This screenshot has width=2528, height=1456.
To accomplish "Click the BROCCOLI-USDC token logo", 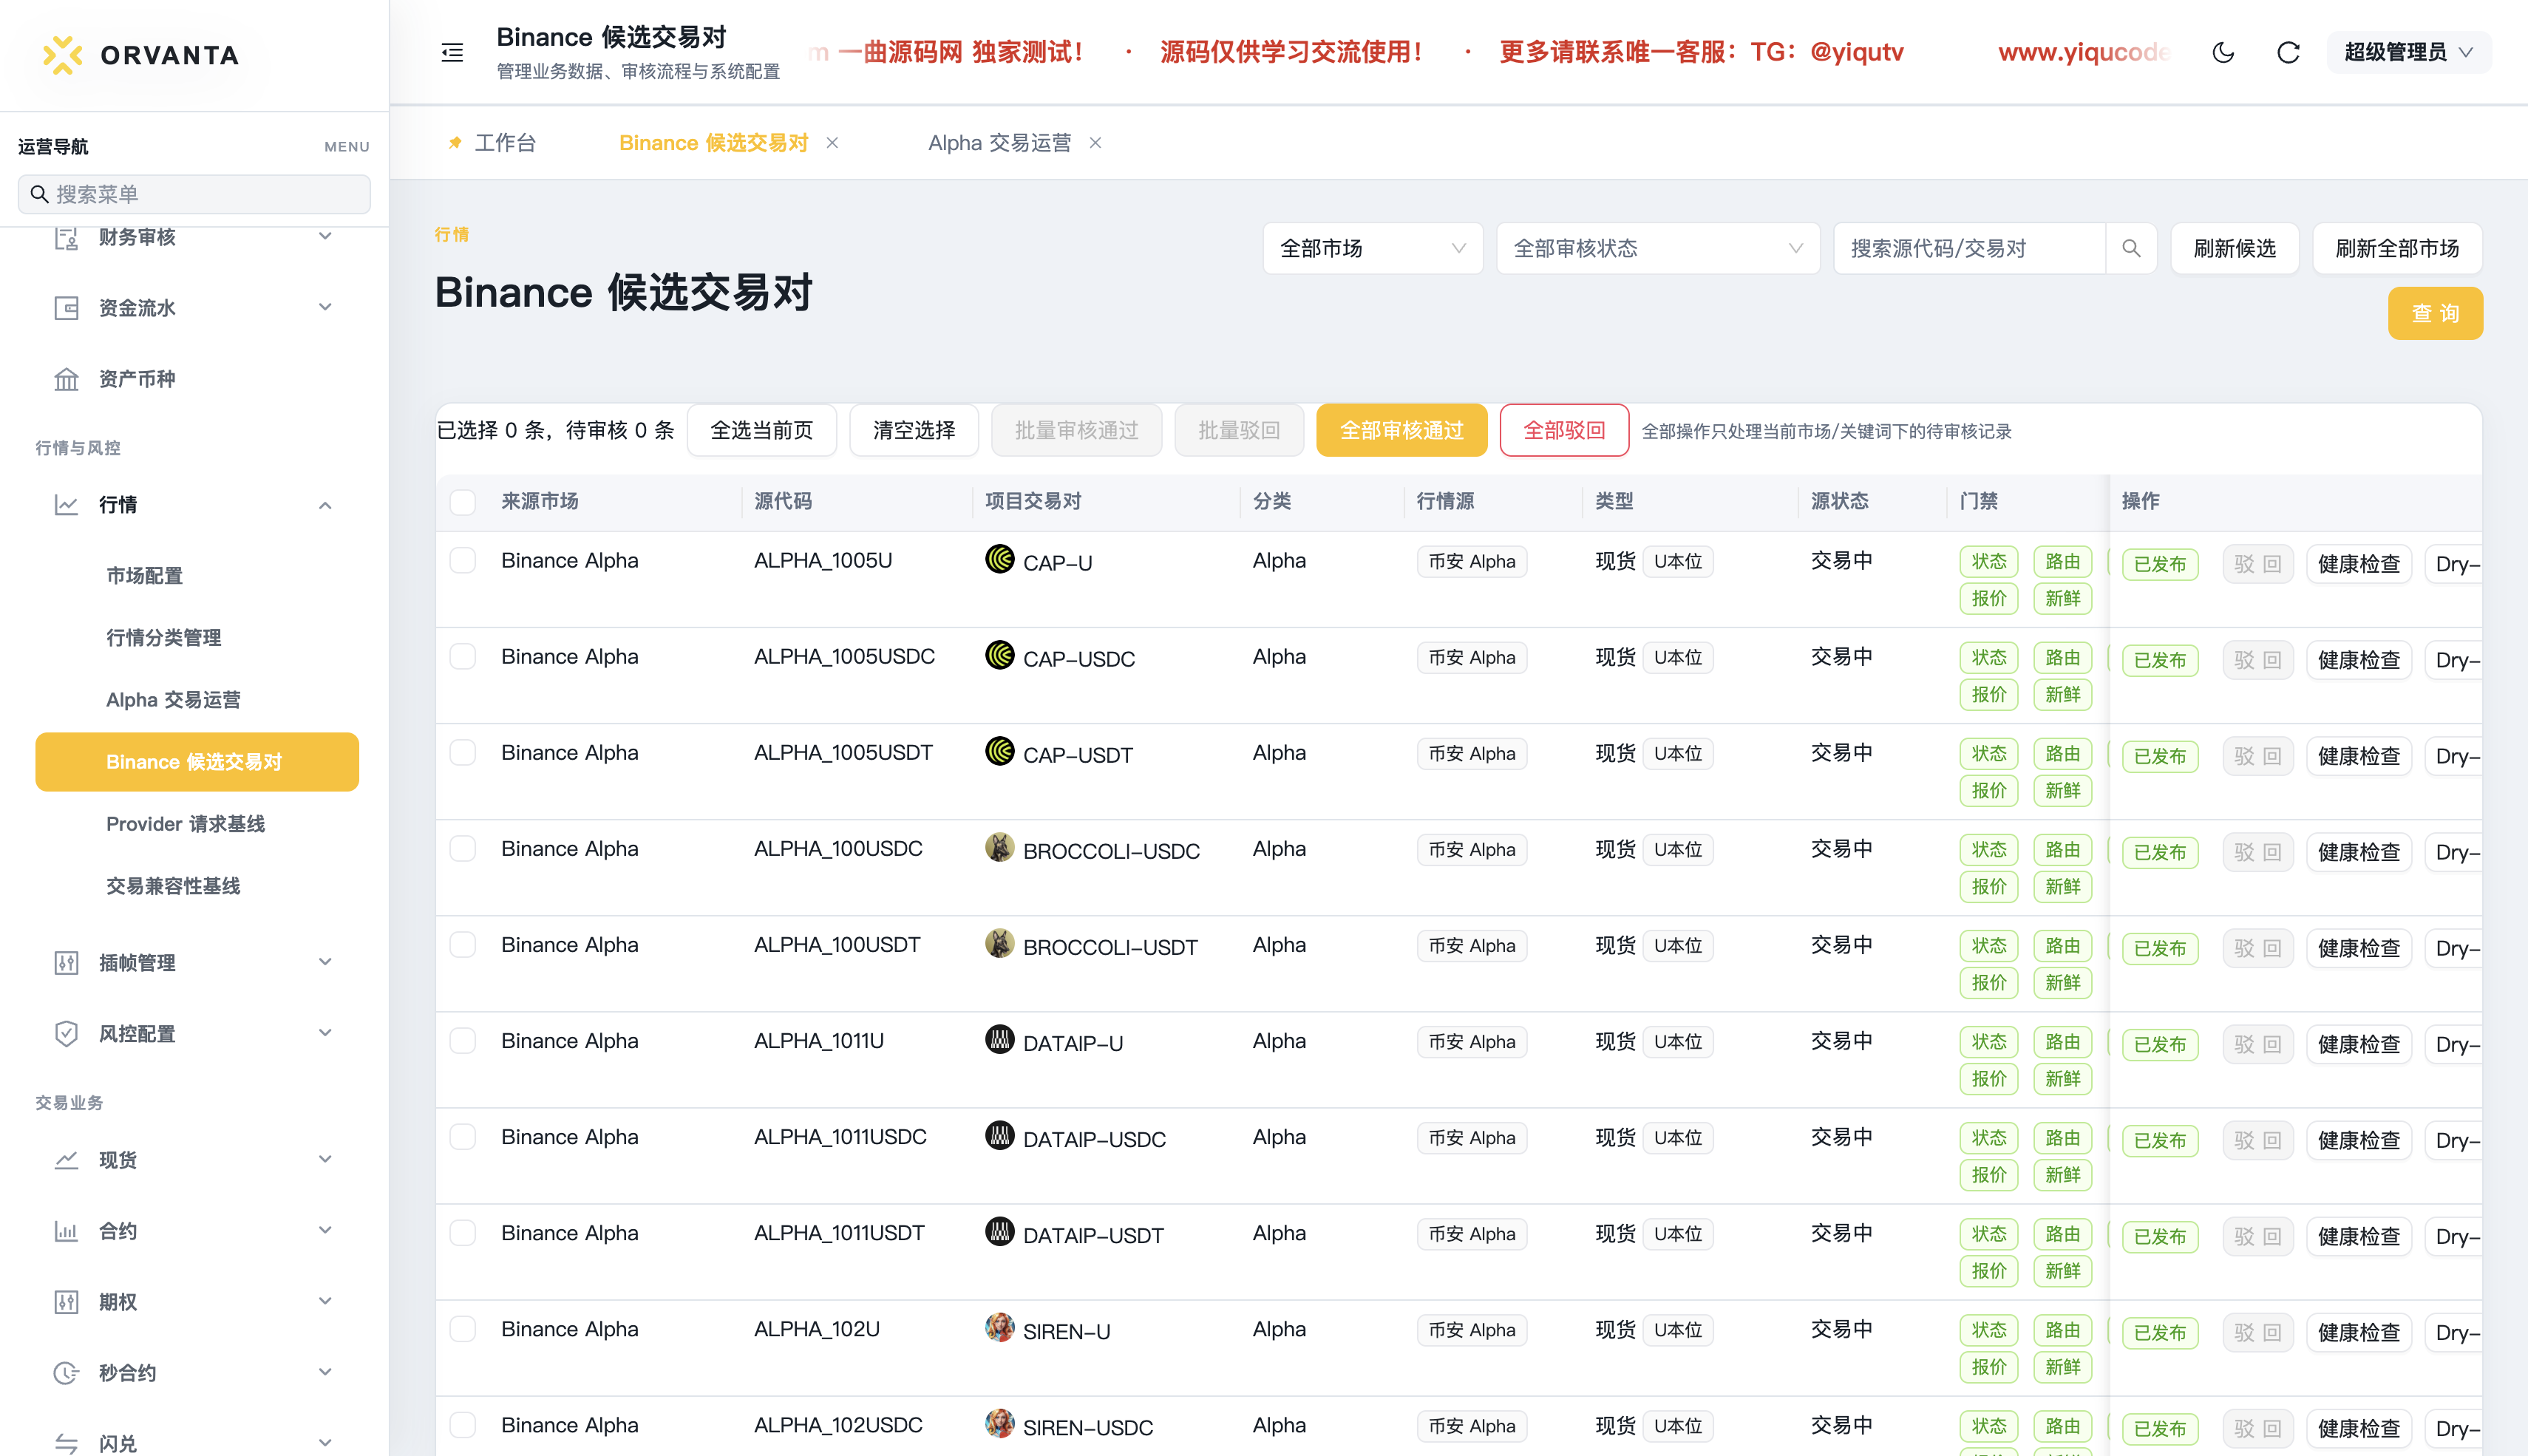I will [999, 847].
